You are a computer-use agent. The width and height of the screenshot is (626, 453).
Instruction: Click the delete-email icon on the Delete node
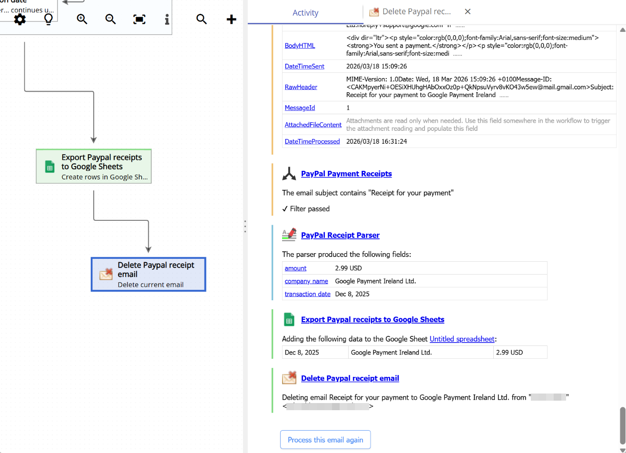(106, 274)
